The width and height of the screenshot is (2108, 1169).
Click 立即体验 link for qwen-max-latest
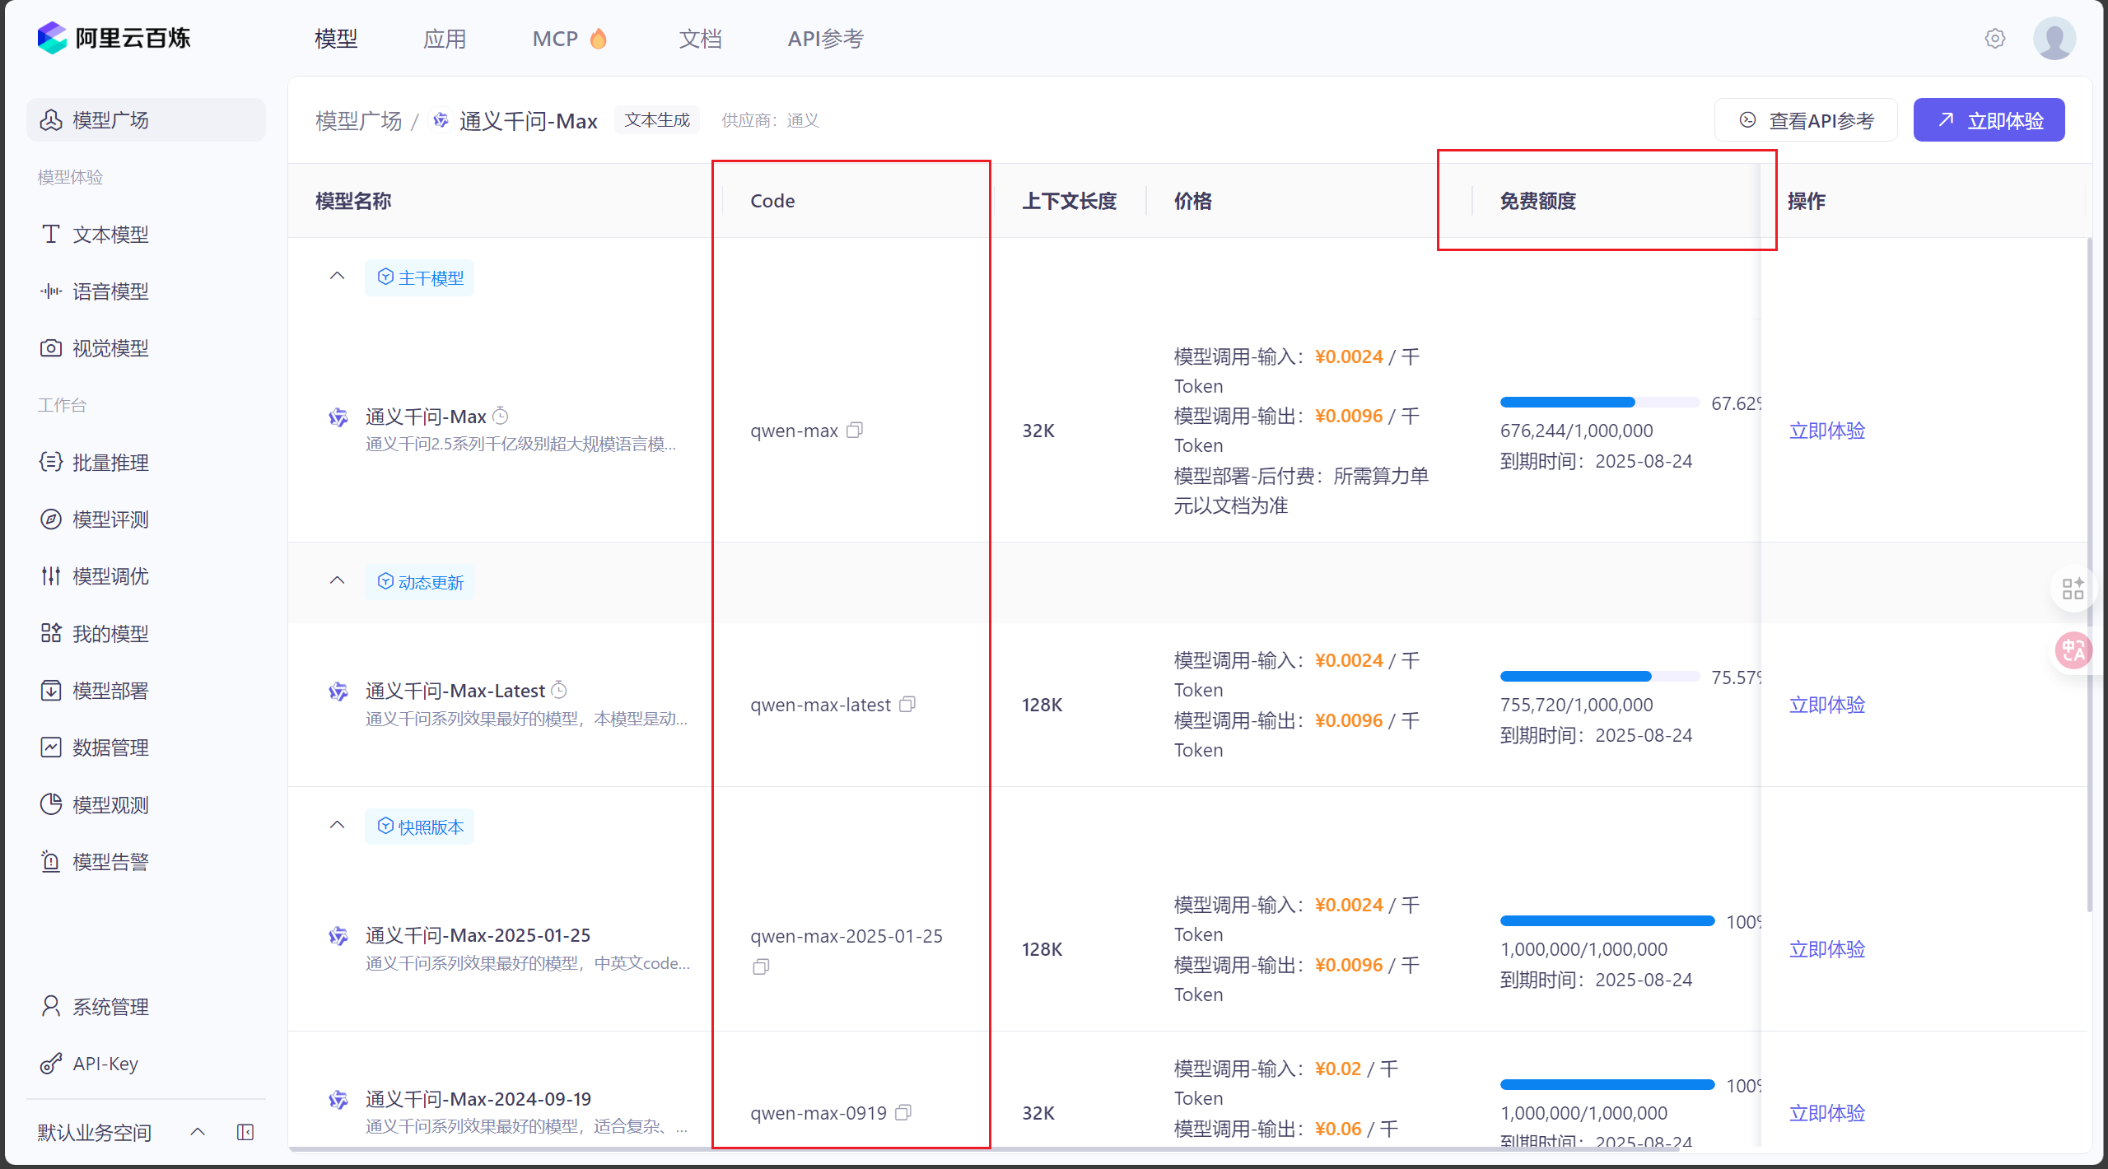click(x=1827, y=705)
